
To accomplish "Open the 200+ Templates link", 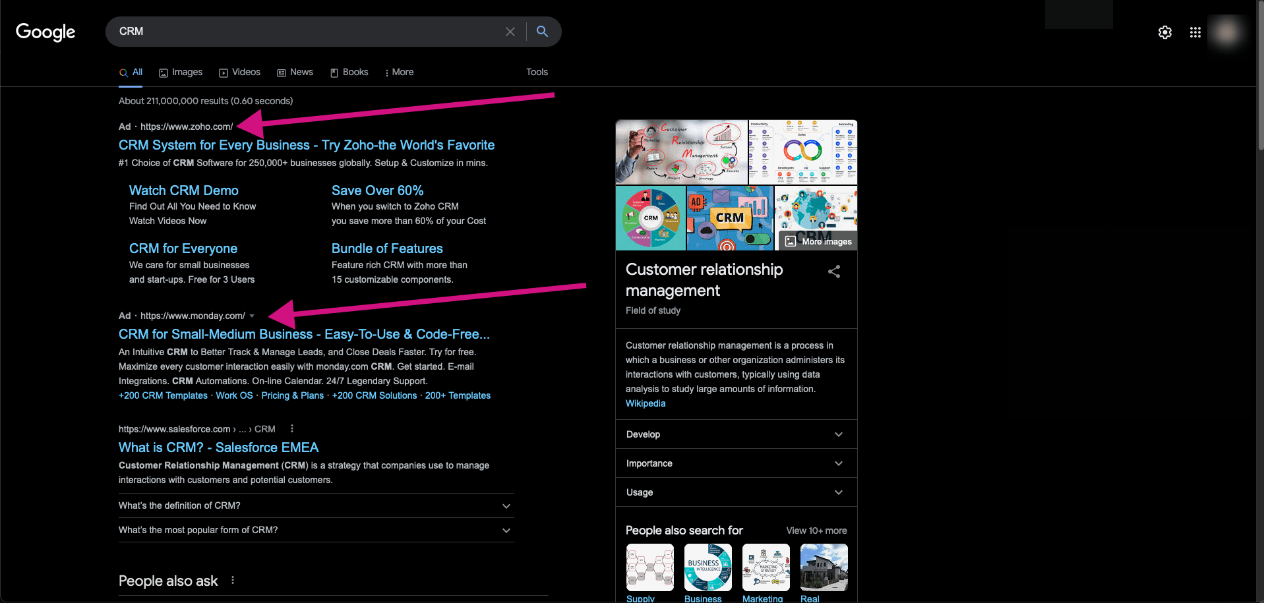I will pos(458,395).
